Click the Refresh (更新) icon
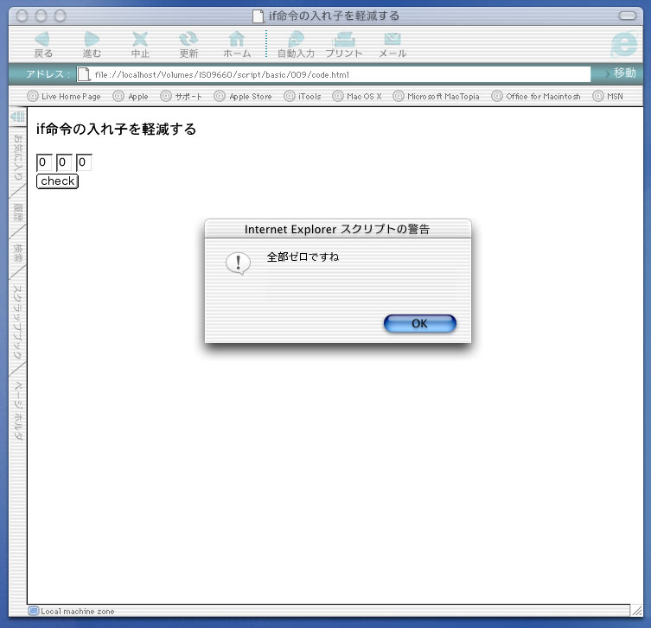 (x=188, y=40)
